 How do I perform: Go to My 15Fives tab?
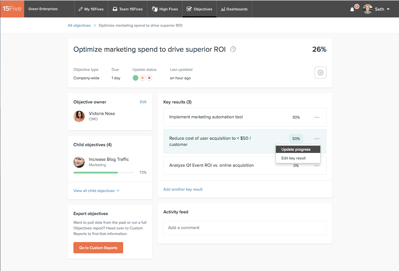[x=91, y=9]
